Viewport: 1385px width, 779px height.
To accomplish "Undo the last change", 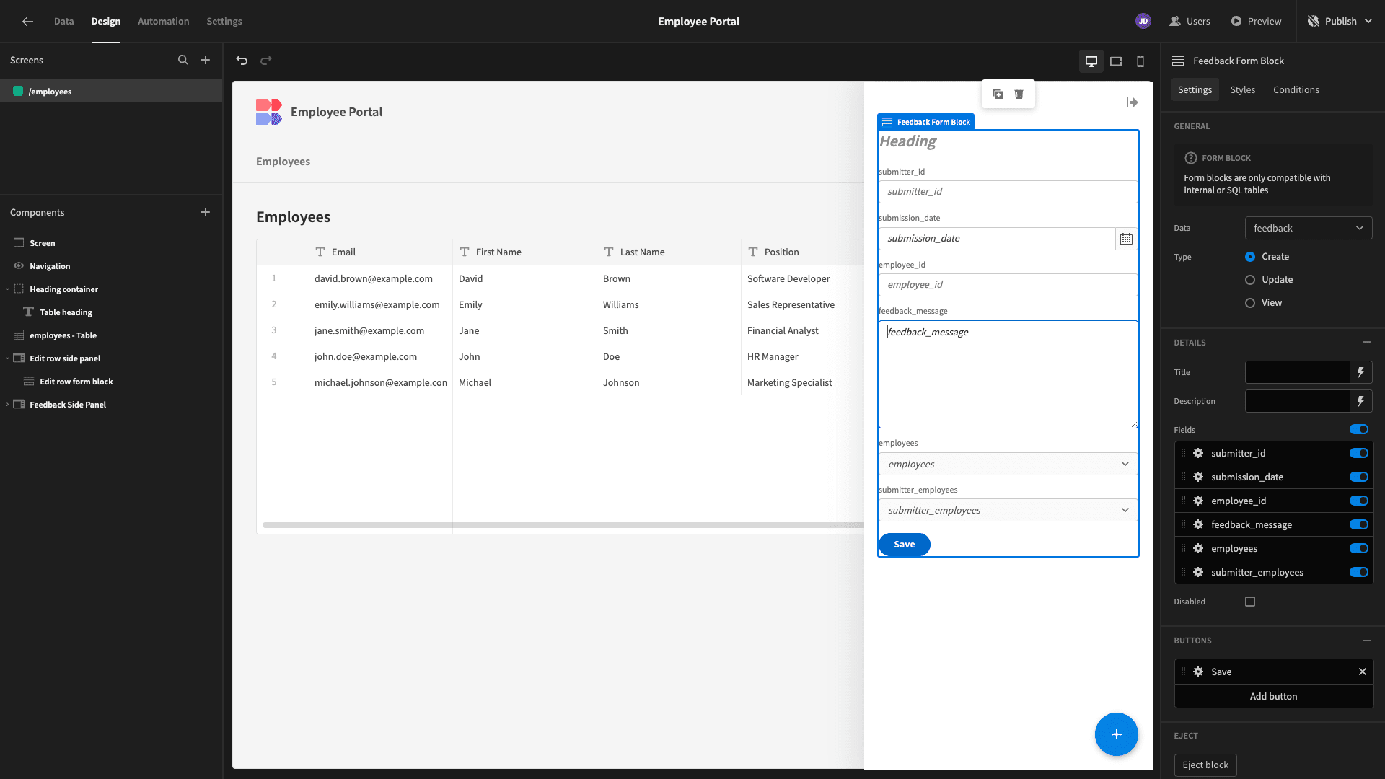I will click(x=242, y=61).
